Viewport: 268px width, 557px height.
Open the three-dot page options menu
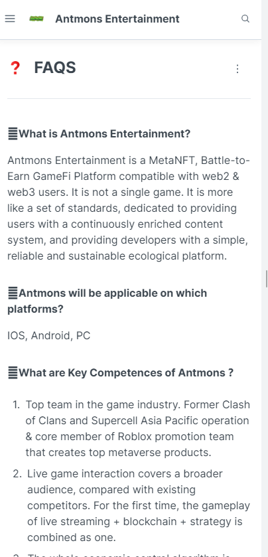coord(237,68)
